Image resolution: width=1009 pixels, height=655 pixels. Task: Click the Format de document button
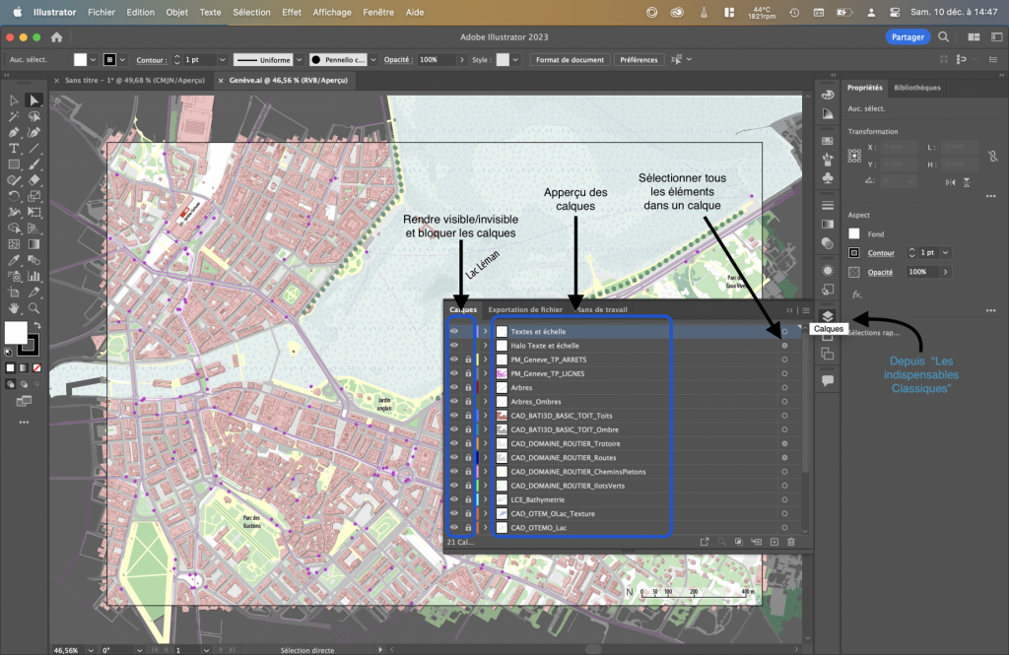[x=570, y=60]
